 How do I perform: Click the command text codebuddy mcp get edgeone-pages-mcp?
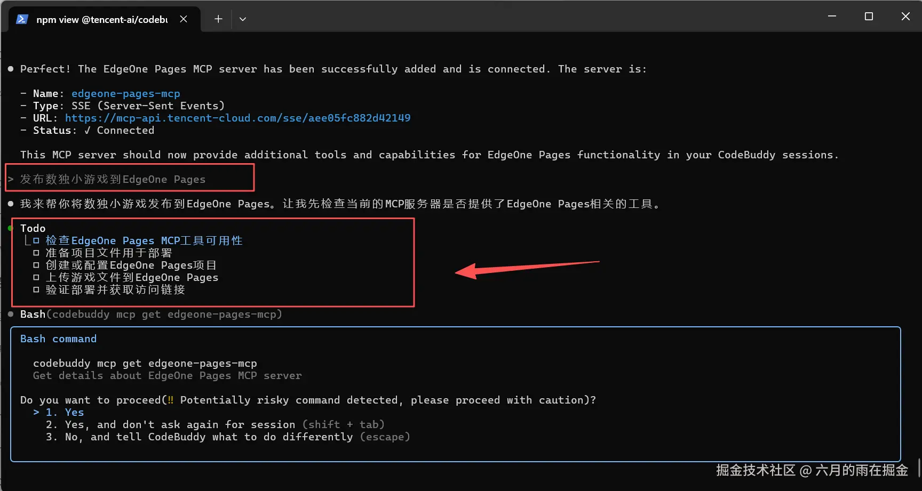click(x=145, y=363)
